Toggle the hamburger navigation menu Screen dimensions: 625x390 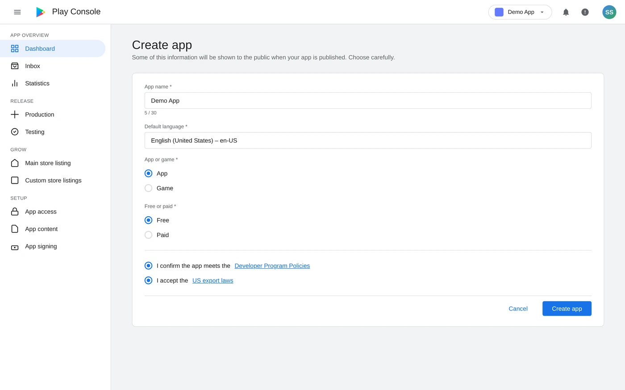pos(17,12)
